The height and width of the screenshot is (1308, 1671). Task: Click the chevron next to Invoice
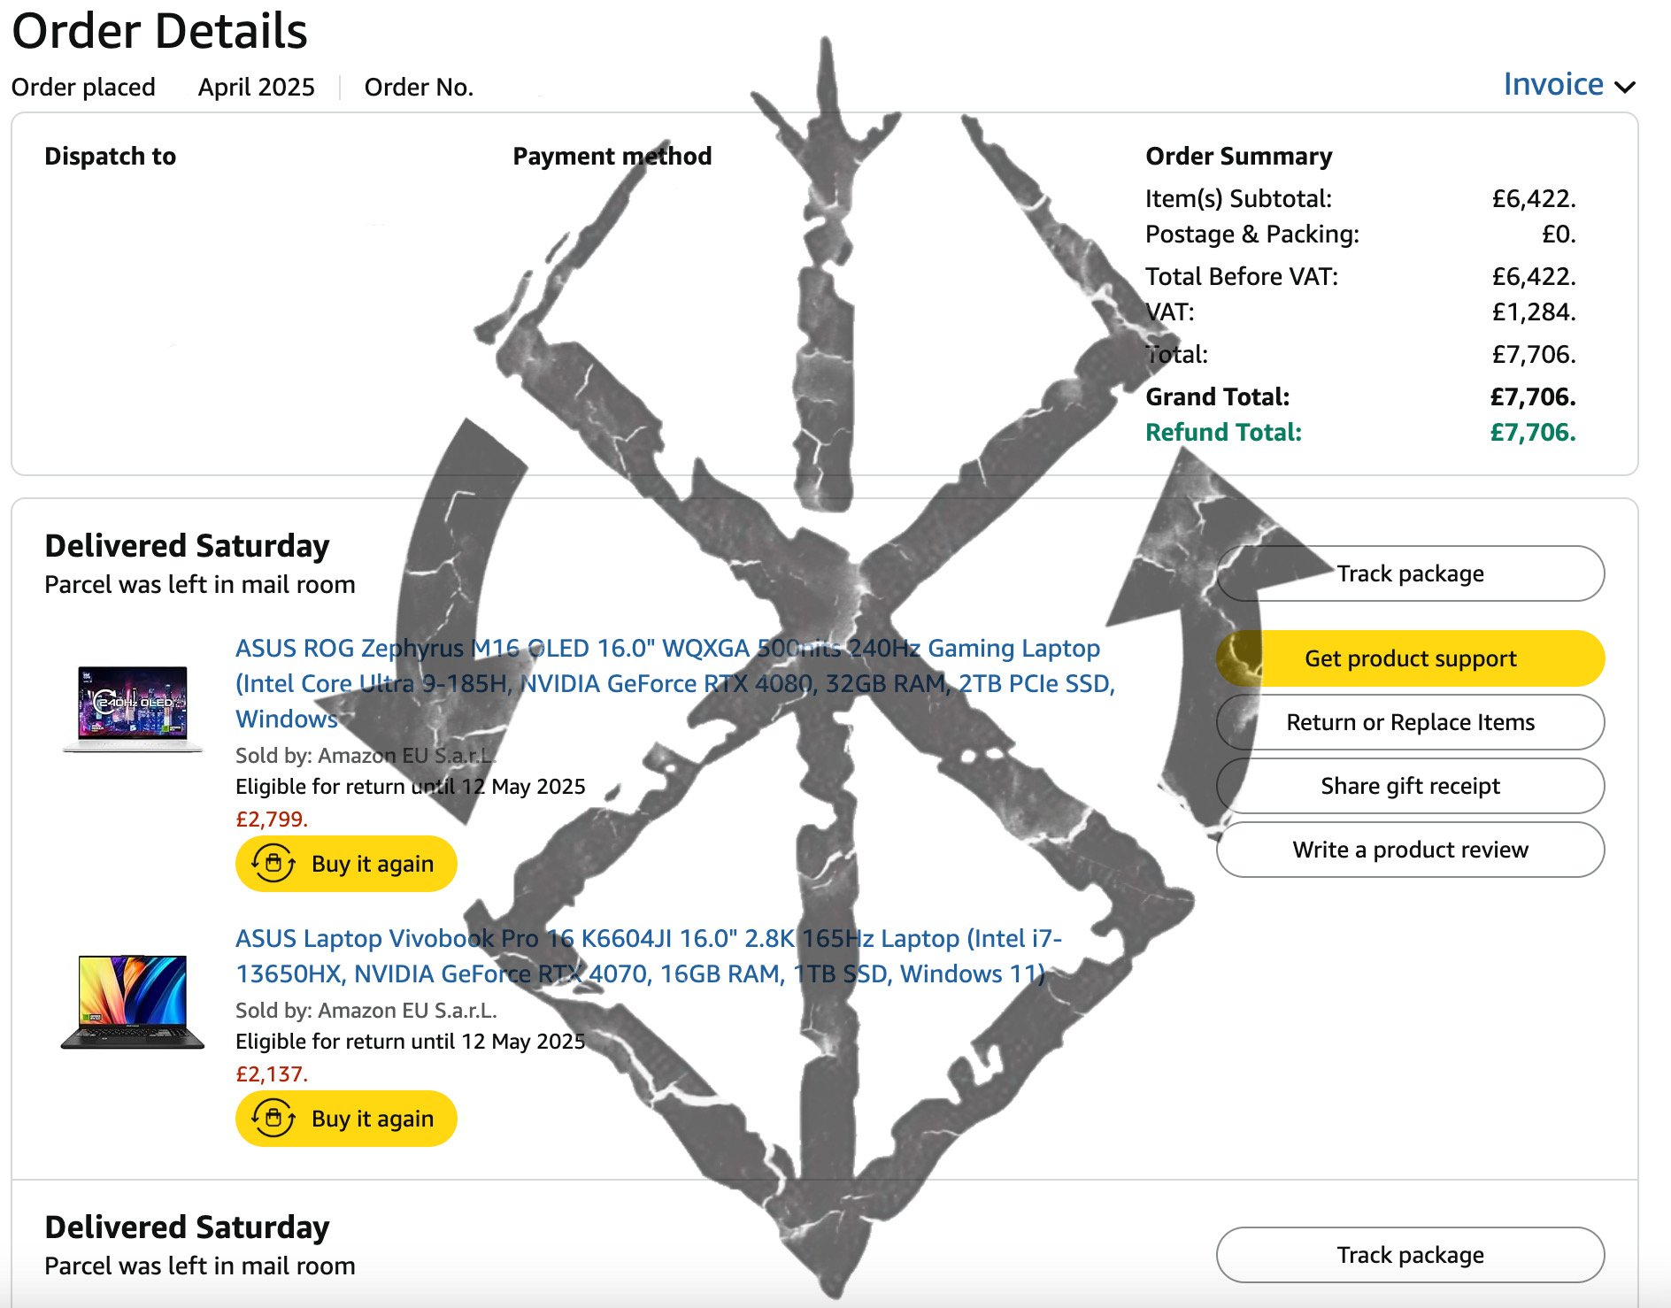coord(1625,88)
